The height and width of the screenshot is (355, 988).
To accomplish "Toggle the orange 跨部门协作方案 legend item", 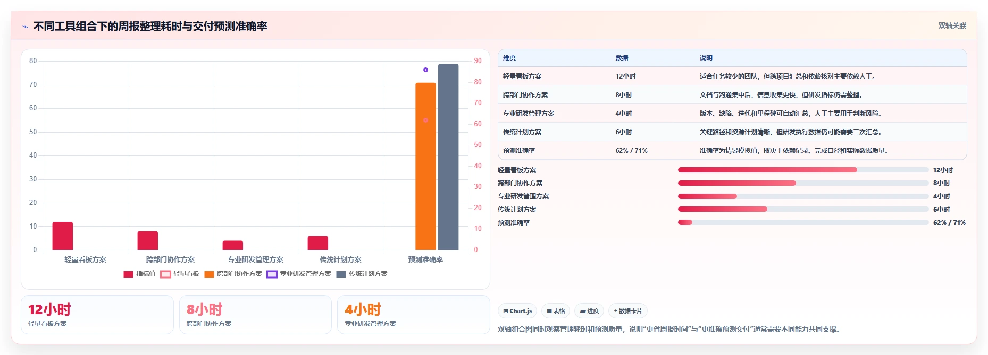I will [x=233, y=274].
